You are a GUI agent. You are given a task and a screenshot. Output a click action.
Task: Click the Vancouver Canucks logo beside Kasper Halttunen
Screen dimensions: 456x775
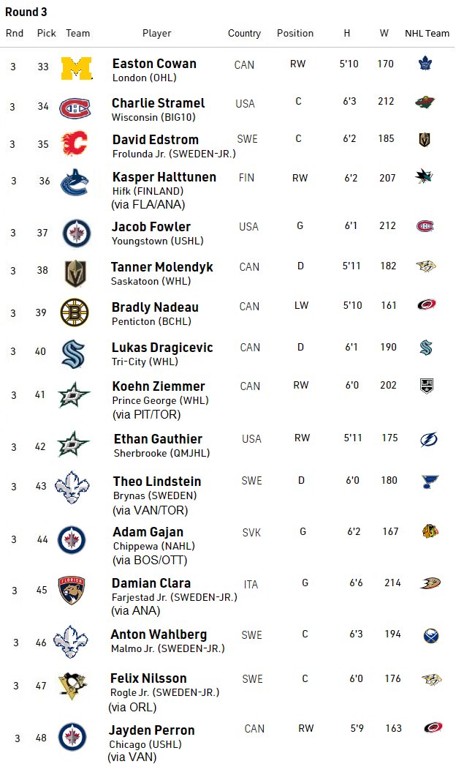tap(77, 183)
